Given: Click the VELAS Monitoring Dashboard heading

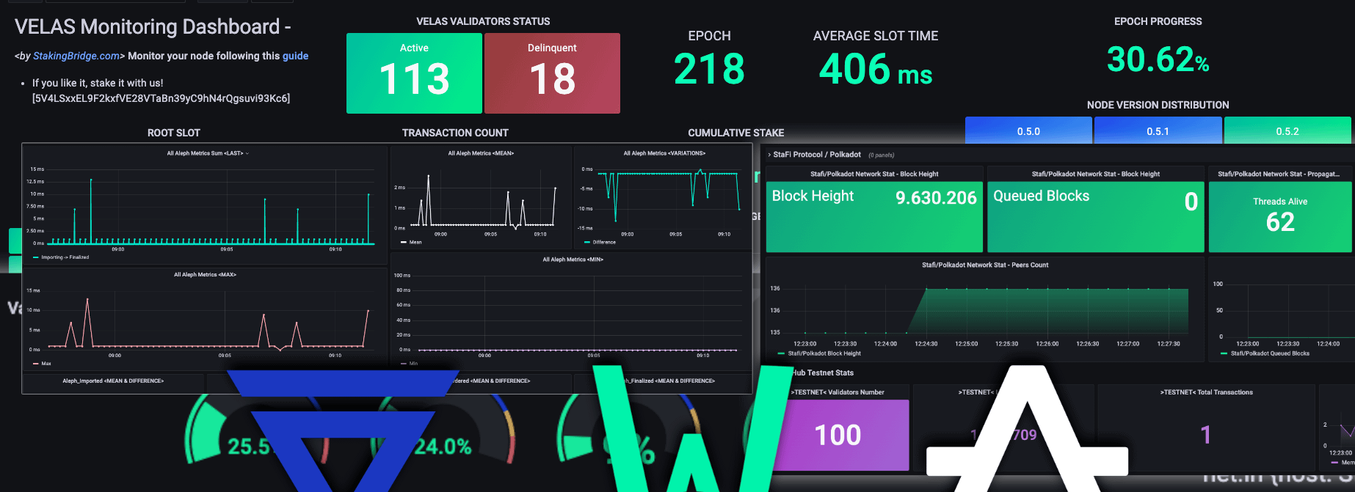Looking at the screenshot, I should click(x=153, y=27).
